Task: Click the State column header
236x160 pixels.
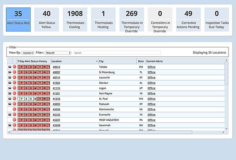Action: tap(141, 61)
